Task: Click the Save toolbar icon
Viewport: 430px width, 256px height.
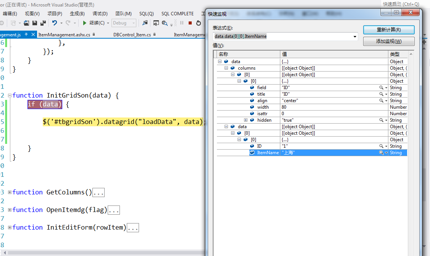Action: [x=34, y=23]
